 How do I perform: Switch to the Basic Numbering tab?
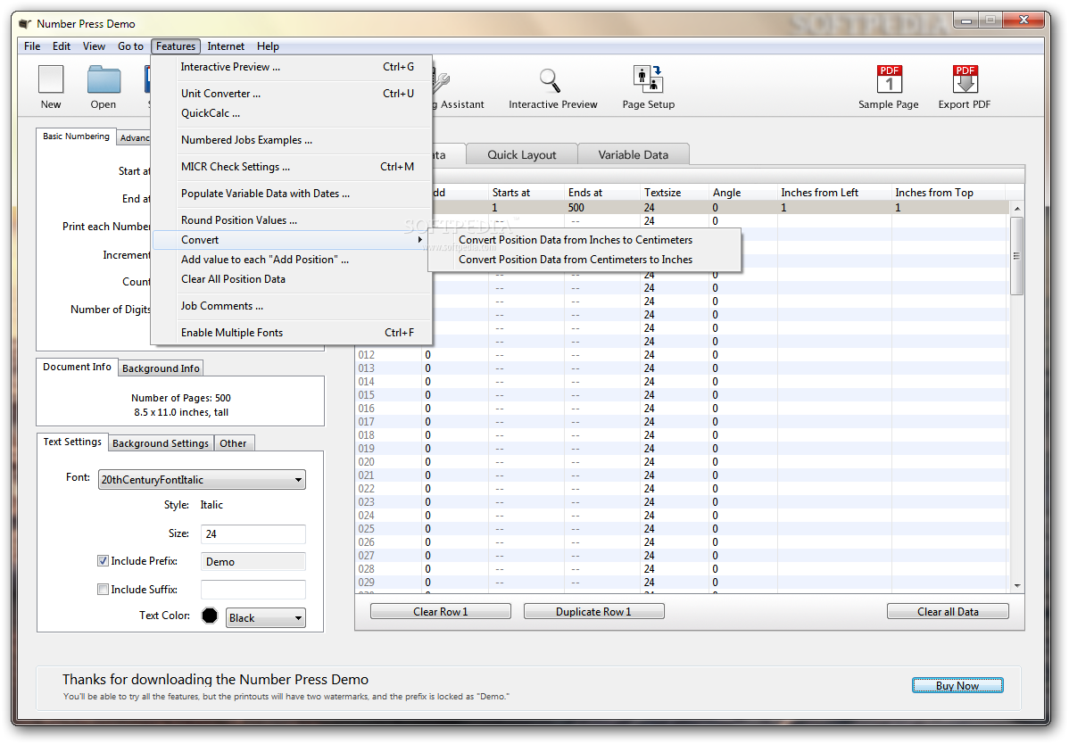[77, 136]
